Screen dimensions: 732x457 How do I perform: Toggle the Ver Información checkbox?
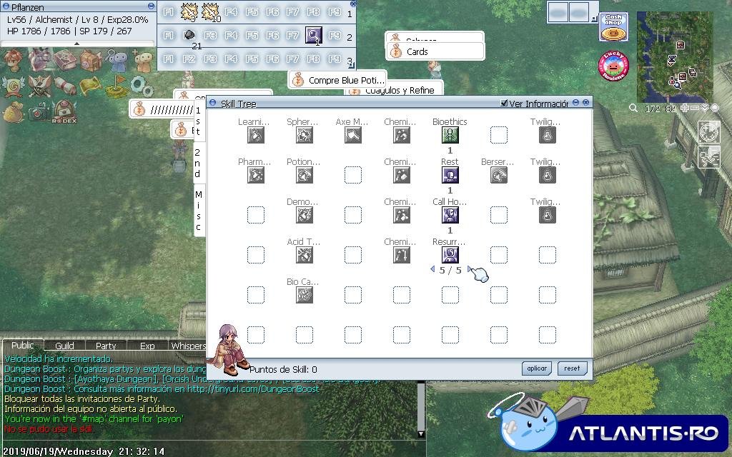tap(504, 103)
